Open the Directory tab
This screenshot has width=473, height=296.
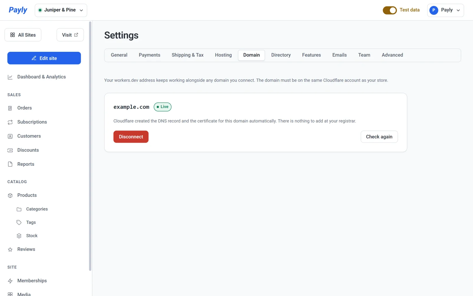coord(281,55)
